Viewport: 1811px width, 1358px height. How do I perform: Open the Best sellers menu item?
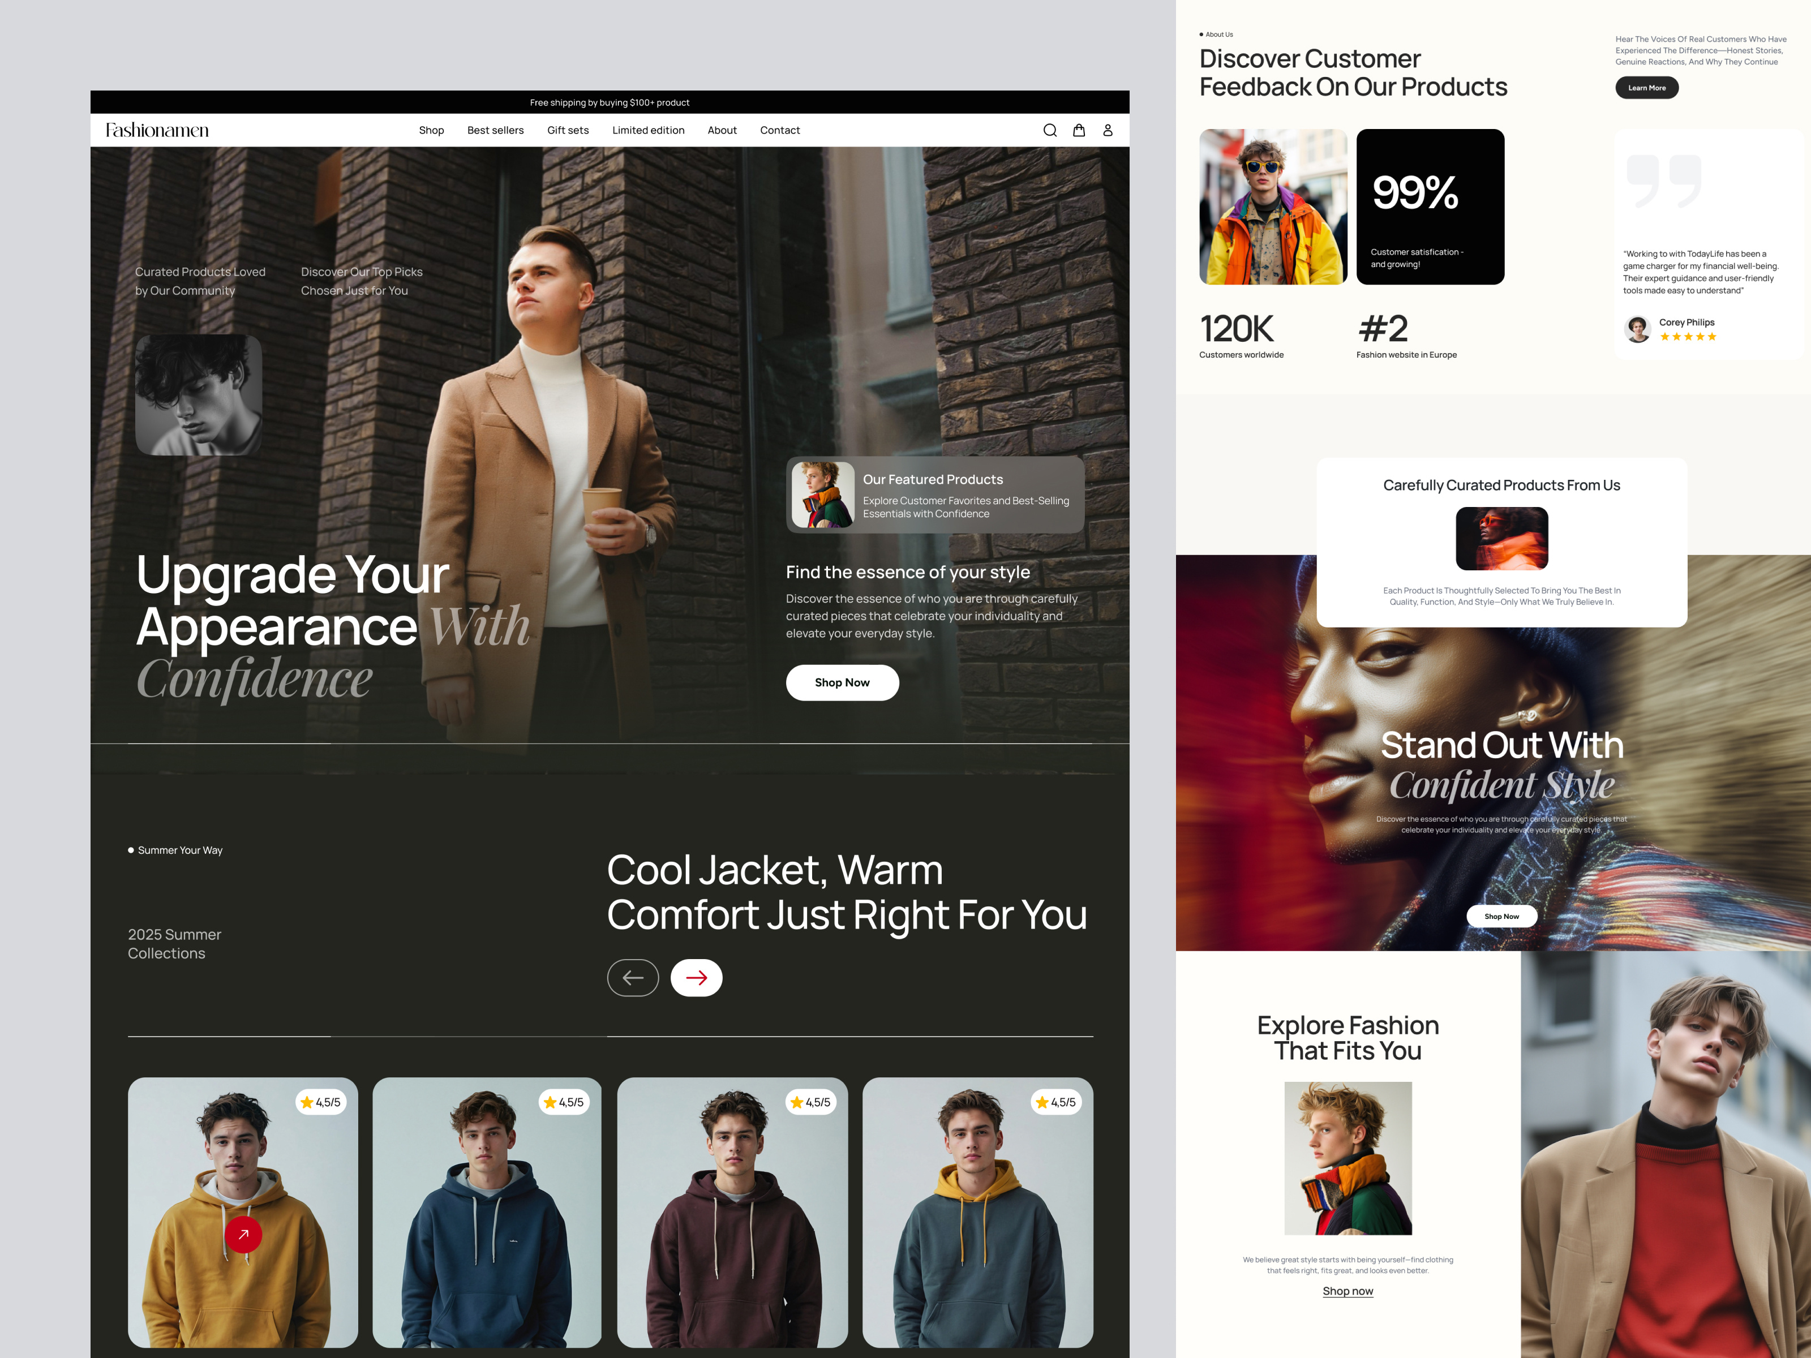495,130
